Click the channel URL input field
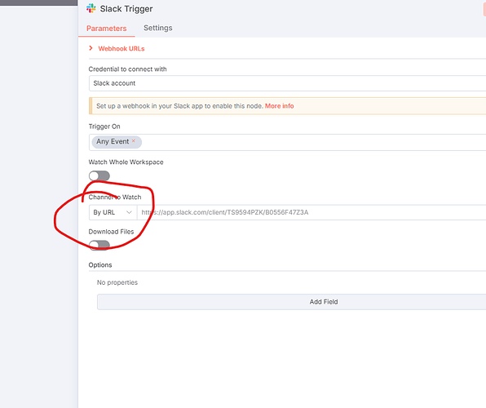Image resolution: width=486 pixels, height=408 pixels. (311, 212)
